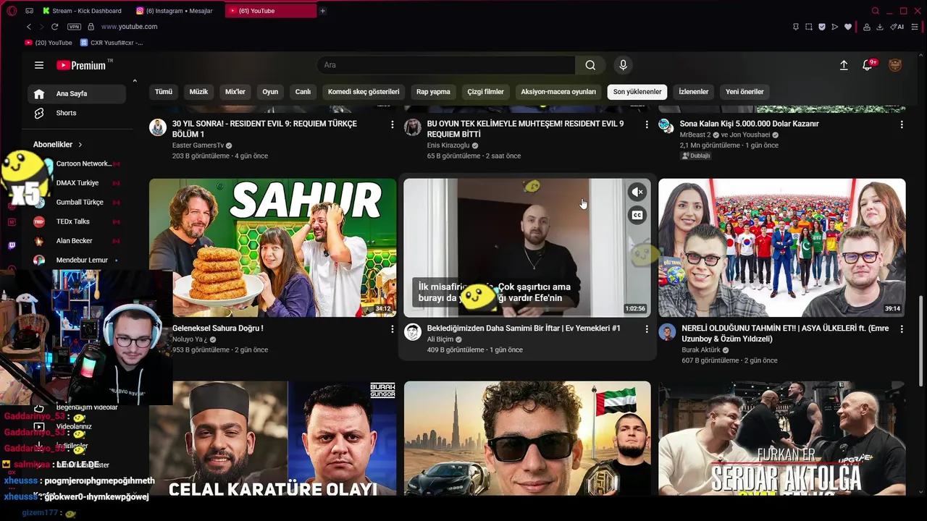
Task: Select the İzlenenler chip
Action: [693, 92]
